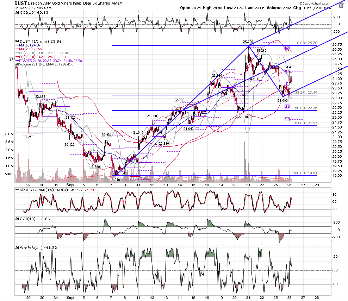Click the peak price label 25.700
Viewport: 348px width, 301px height.
pyautogui.click(x=248, y=42)
